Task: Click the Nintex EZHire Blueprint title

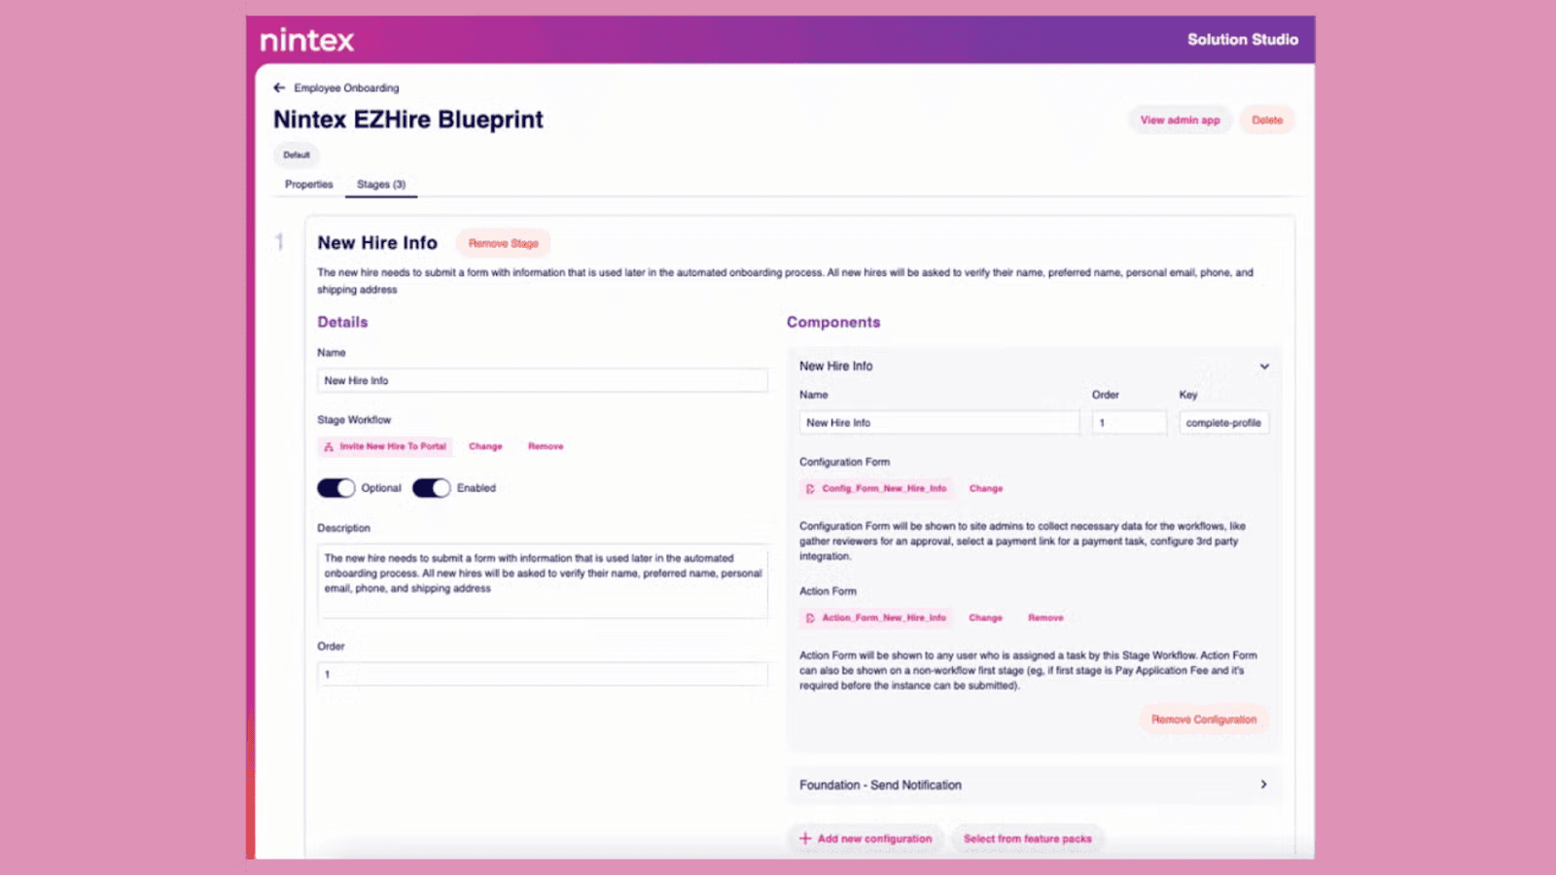Action: pos(408,120)
